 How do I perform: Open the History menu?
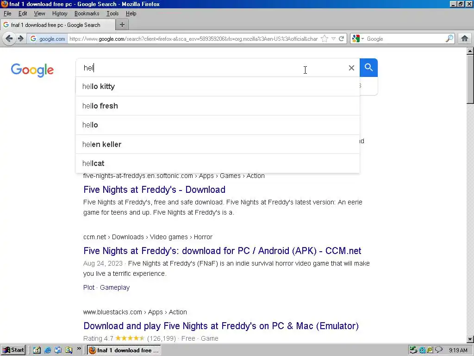tap(60, 13)
